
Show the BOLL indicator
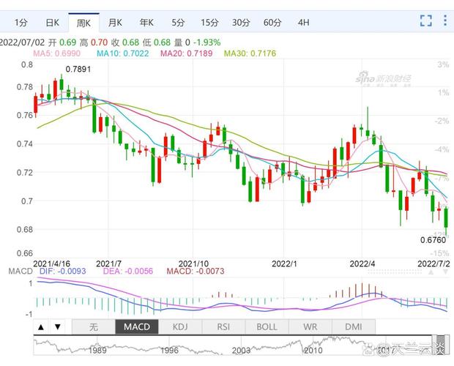(x=267, y=326)
